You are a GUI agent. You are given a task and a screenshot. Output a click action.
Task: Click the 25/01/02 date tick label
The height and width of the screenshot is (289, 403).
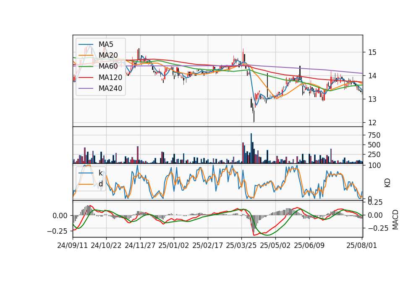click(174, 245)
